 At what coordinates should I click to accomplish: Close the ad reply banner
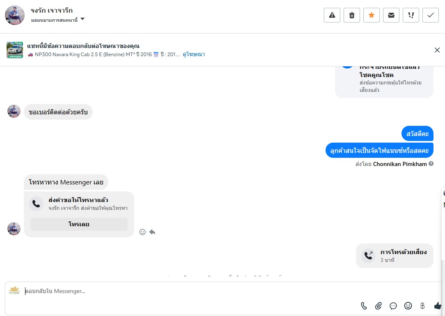437,50
